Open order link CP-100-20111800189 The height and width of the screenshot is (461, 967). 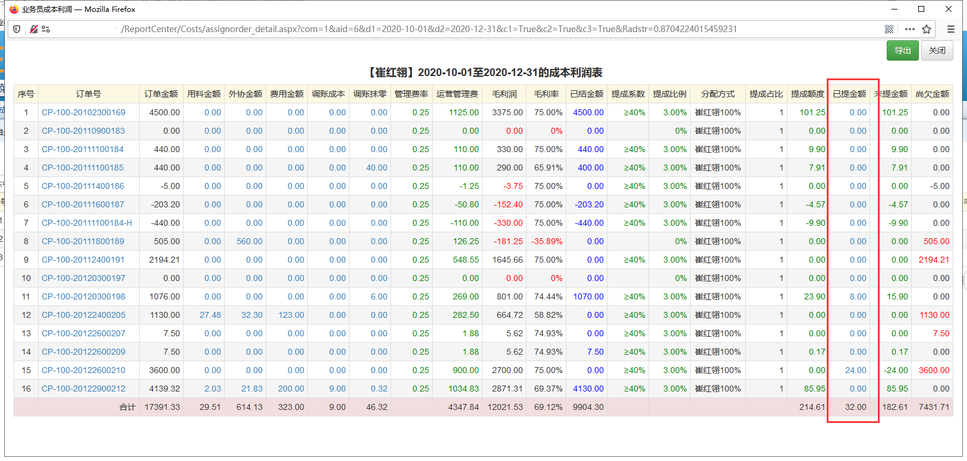coord(83,241)
